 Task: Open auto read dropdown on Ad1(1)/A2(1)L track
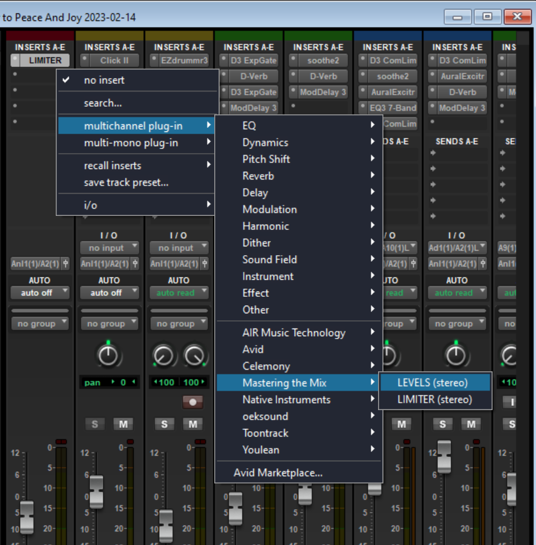[x=457, y=293]
